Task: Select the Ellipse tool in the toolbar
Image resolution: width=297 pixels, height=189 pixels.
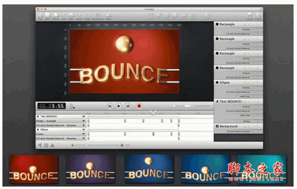Action: 55,16
